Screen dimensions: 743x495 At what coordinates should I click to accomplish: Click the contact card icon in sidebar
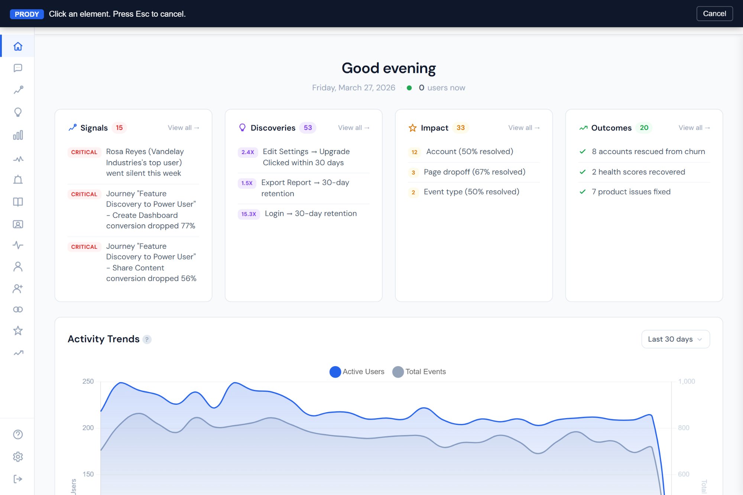18,224
